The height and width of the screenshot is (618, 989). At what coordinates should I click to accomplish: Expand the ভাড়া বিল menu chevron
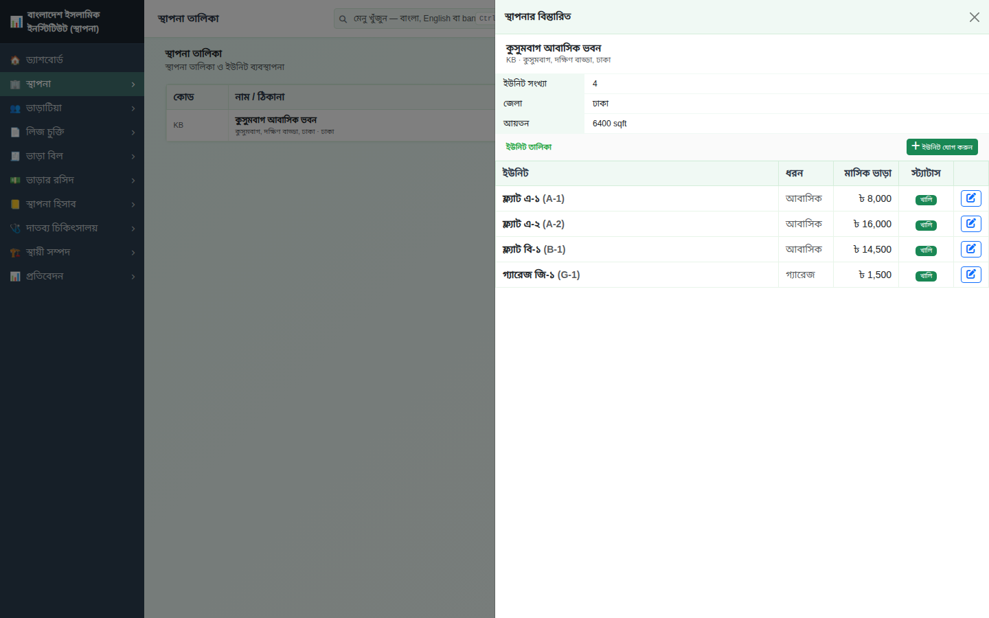[133, 157]
